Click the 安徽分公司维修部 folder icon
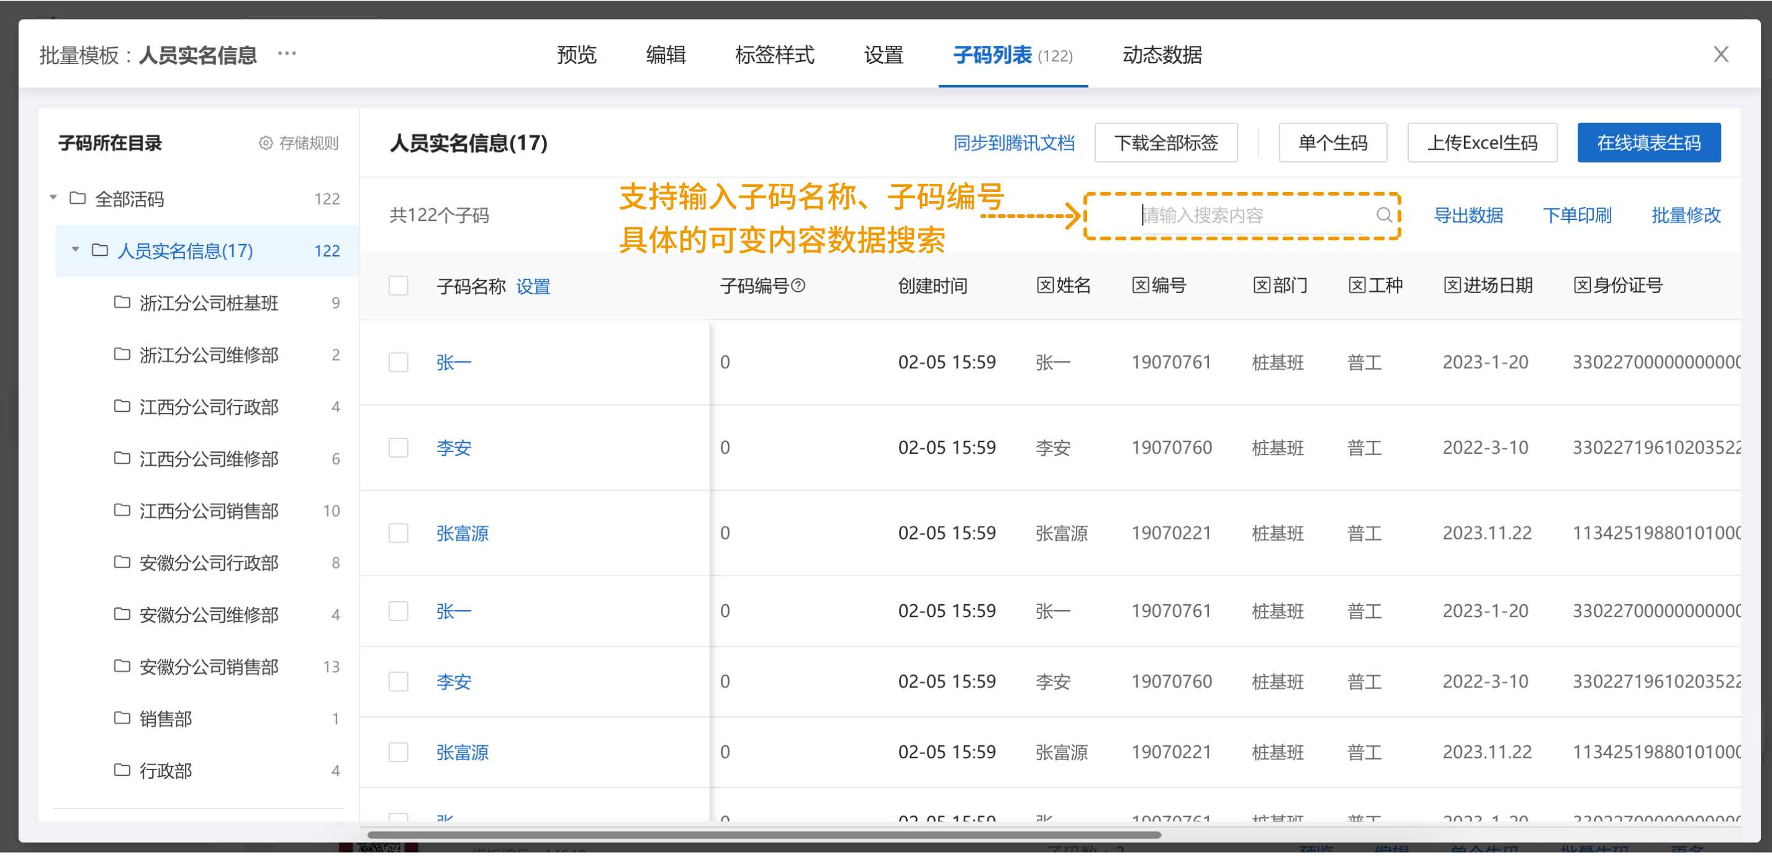Image resolution: width=1772 pixels, height=857 pixels. coord(122,614)
